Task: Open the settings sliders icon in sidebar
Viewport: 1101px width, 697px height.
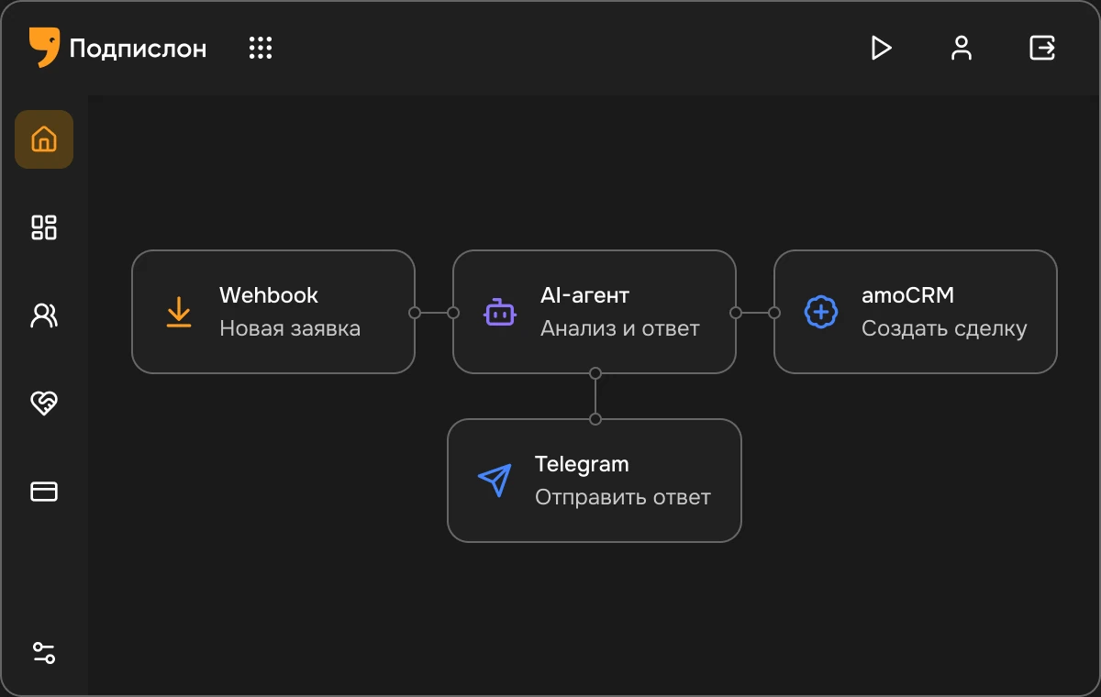Action: pyautogui.click(x=44, y=653)
